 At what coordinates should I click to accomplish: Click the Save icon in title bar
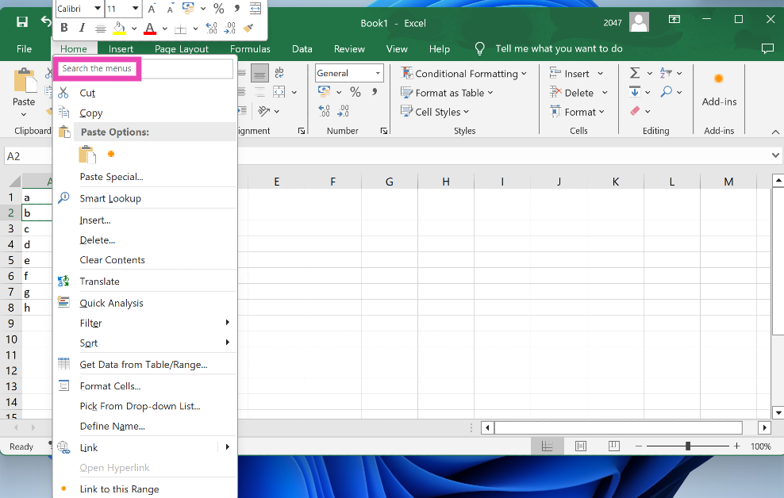tap(22, 22)
